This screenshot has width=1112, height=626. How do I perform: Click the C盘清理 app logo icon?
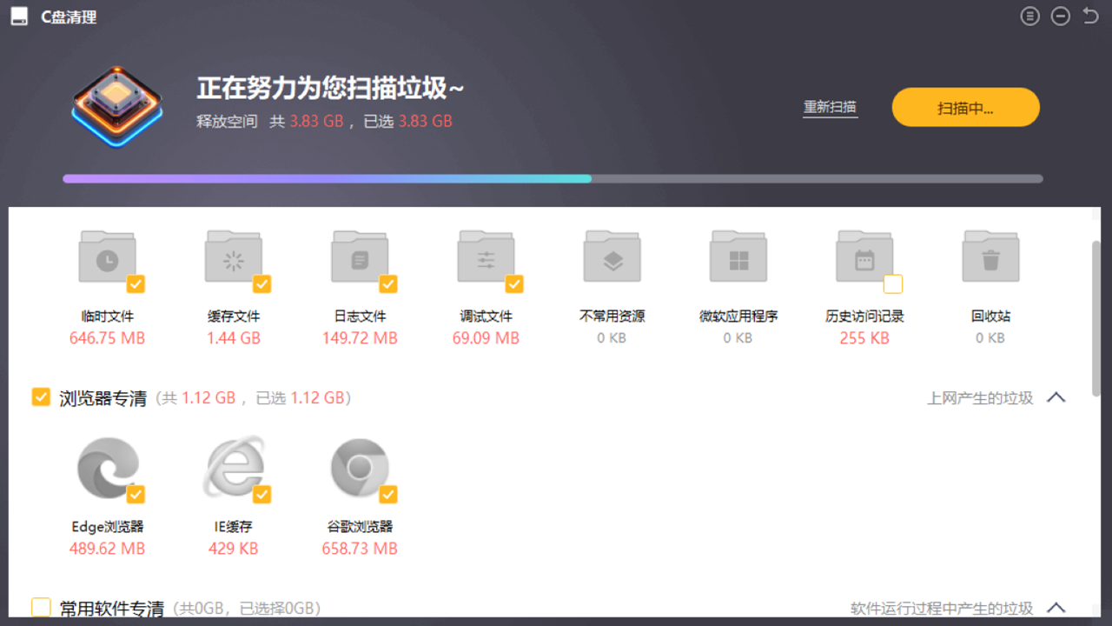click(18, 16)
